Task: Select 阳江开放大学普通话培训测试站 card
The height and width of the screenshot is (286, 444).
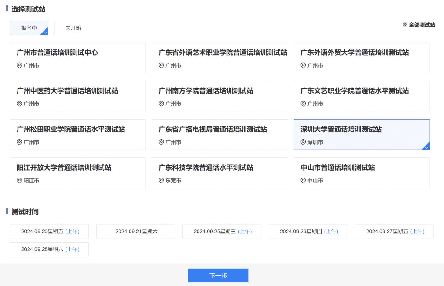Action: click(x=78, y=173)
